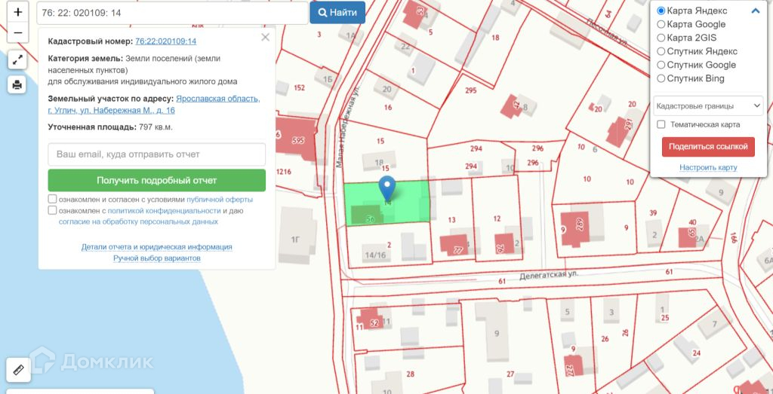773x394 pixels.
Task: Check the публичной оферты agreement checkbox
Action: click(x=52, y=199)
